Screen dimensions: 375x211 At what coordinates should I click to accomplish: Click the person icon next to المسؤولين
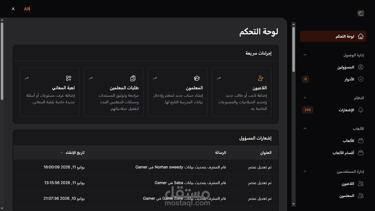361,67
